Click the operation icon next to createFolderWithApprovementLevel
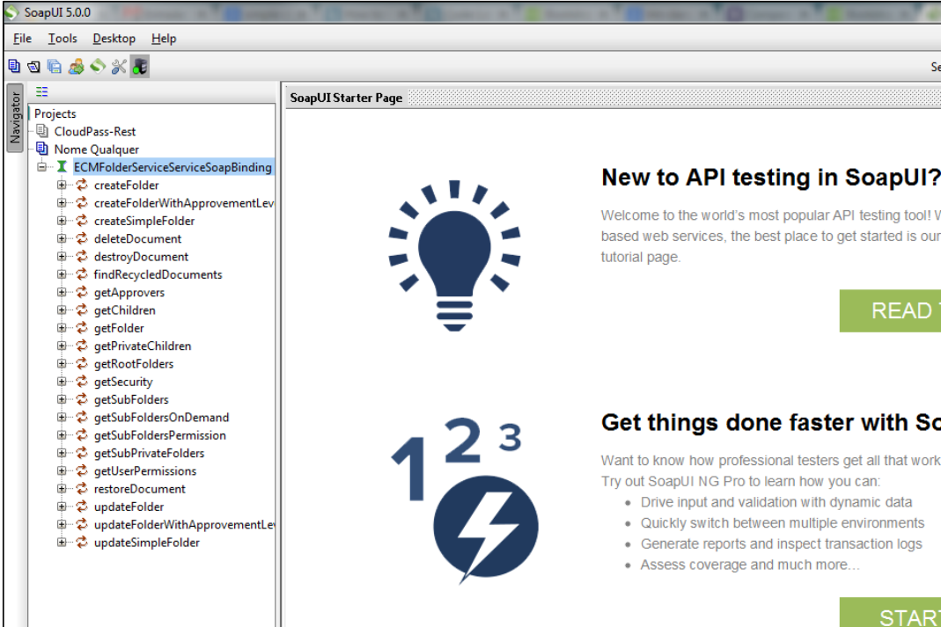The image size is (941, 627). 82,202
